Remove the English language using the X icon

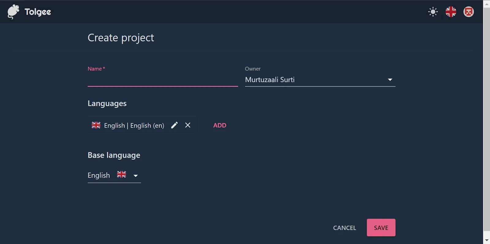tap(188, 125)
